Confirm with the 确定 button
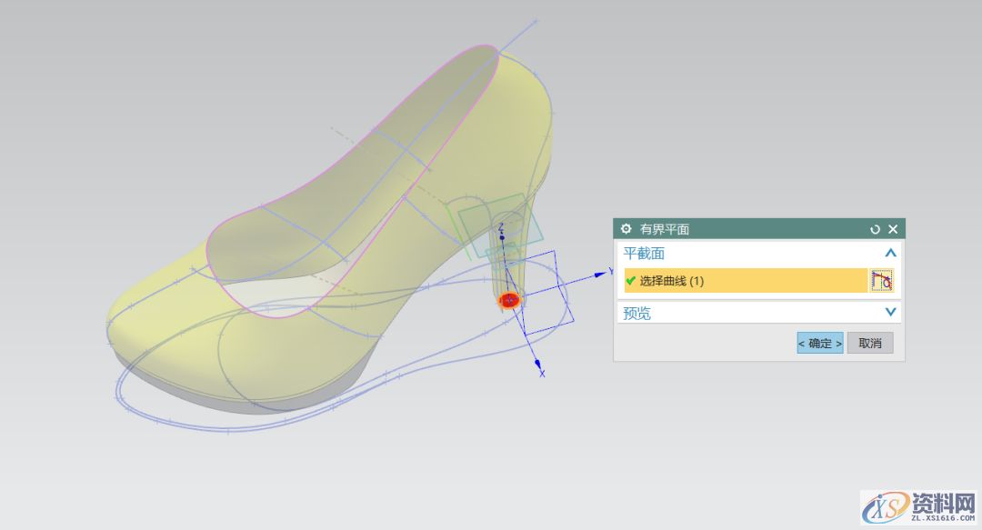This screenshot has width=982, height=530. click(x=819, y=343)
